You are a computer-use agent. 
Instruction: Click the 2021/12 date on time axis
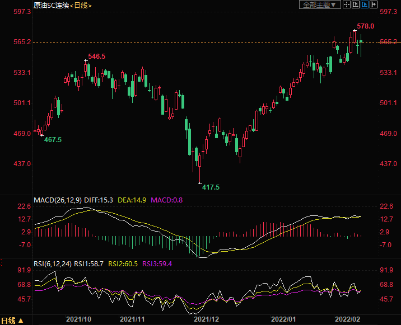205,319
